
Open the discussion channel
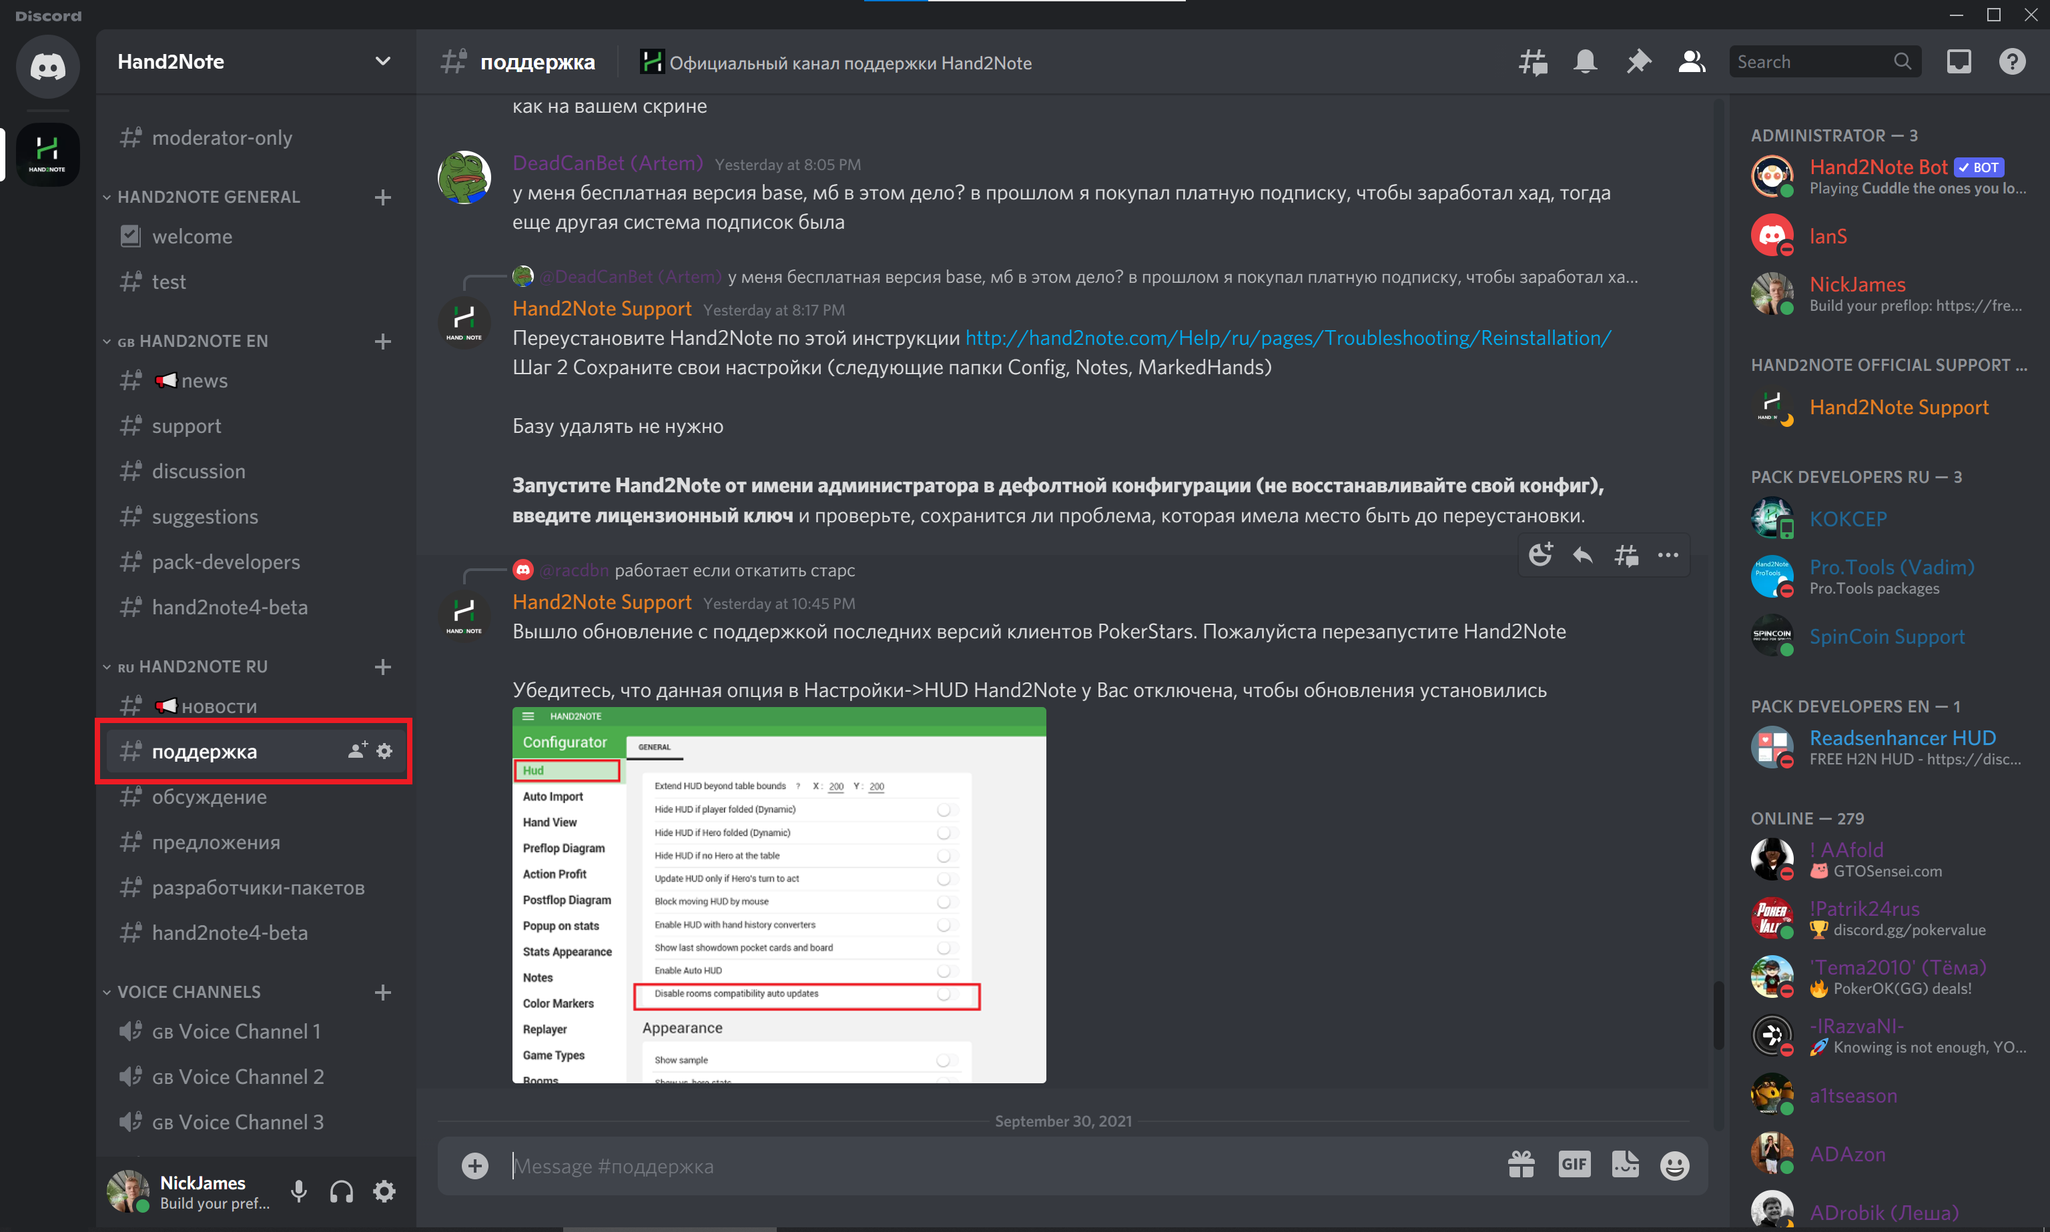click(256, 472)
